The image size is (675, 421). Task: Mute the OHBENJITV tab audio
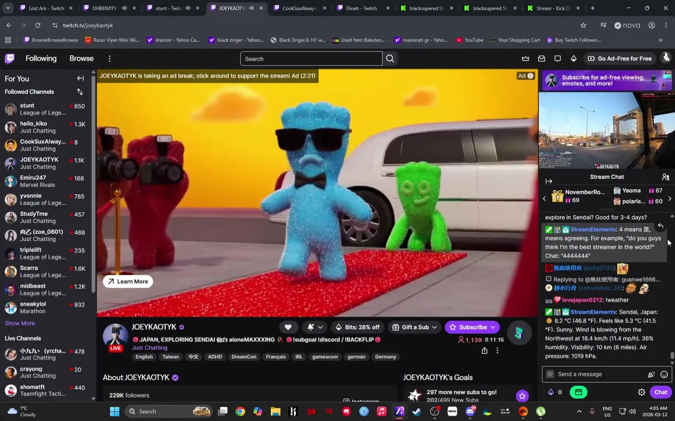(125, 8)
